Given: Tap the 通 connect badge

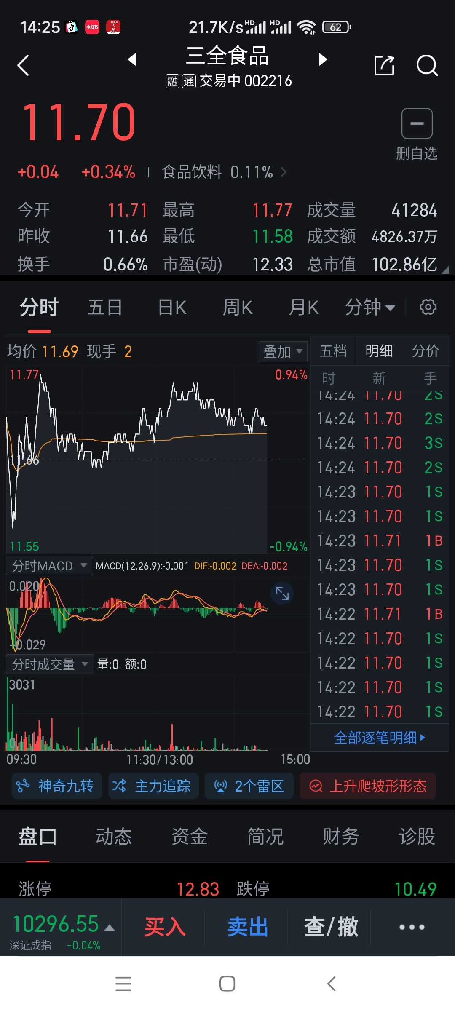Looking at the screenshot, I should (189, 81).
